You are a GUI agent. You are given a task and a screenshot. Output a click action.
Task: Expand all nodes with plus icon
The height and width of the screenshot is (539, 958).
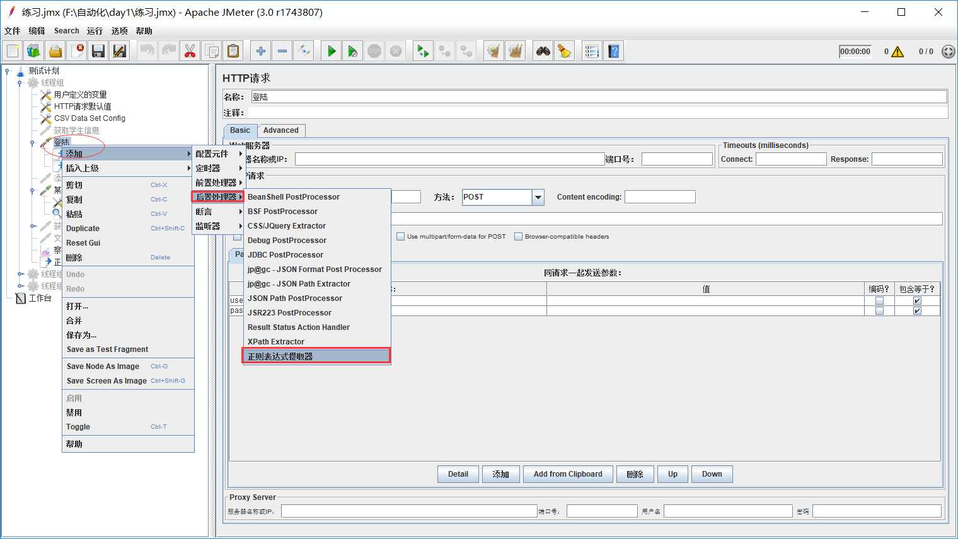260,51
